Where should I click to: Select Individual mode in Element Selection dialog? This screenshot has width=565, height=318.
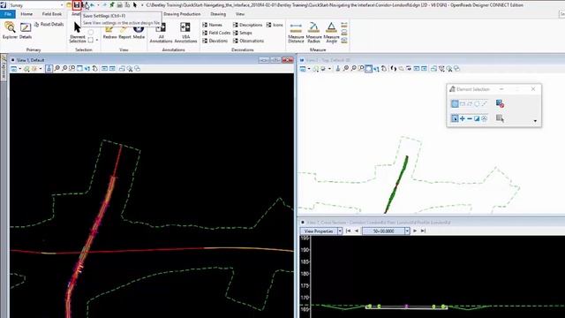(455, 104)
